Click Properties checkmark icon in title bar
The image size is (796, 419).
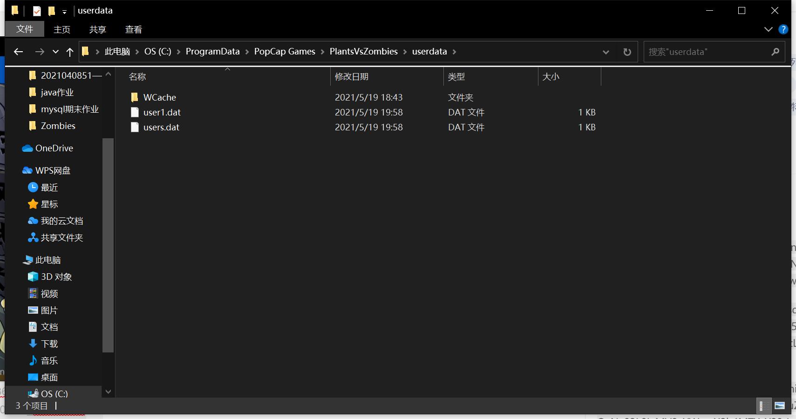pos(37,11)
